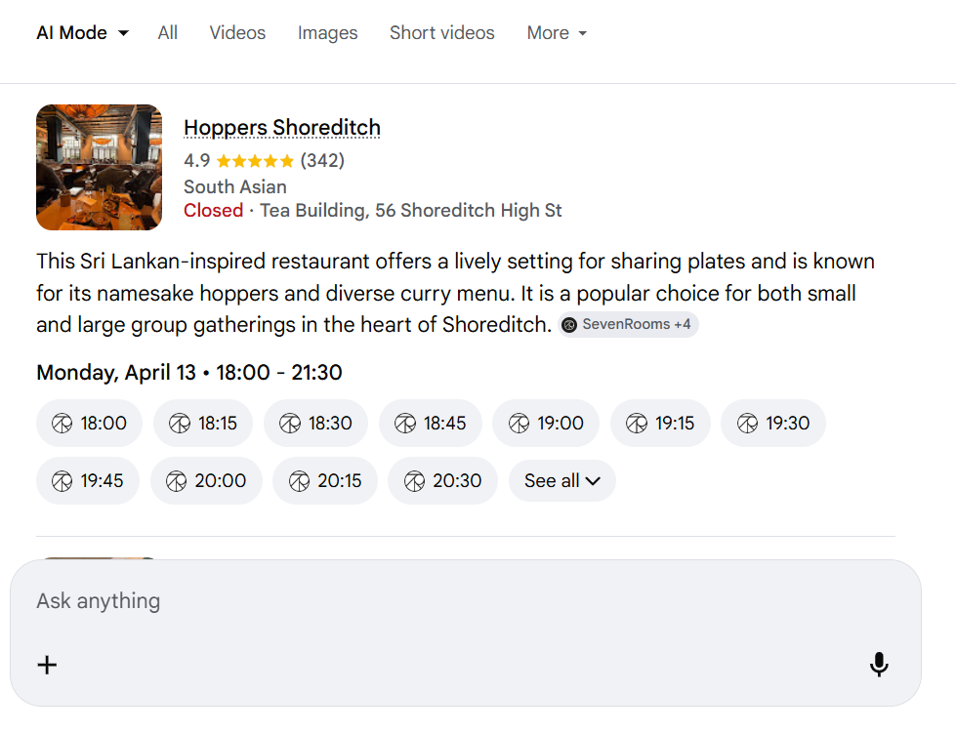View the 342 reviews
Viewport: 956px width, 733px height.
pos(323,161)
